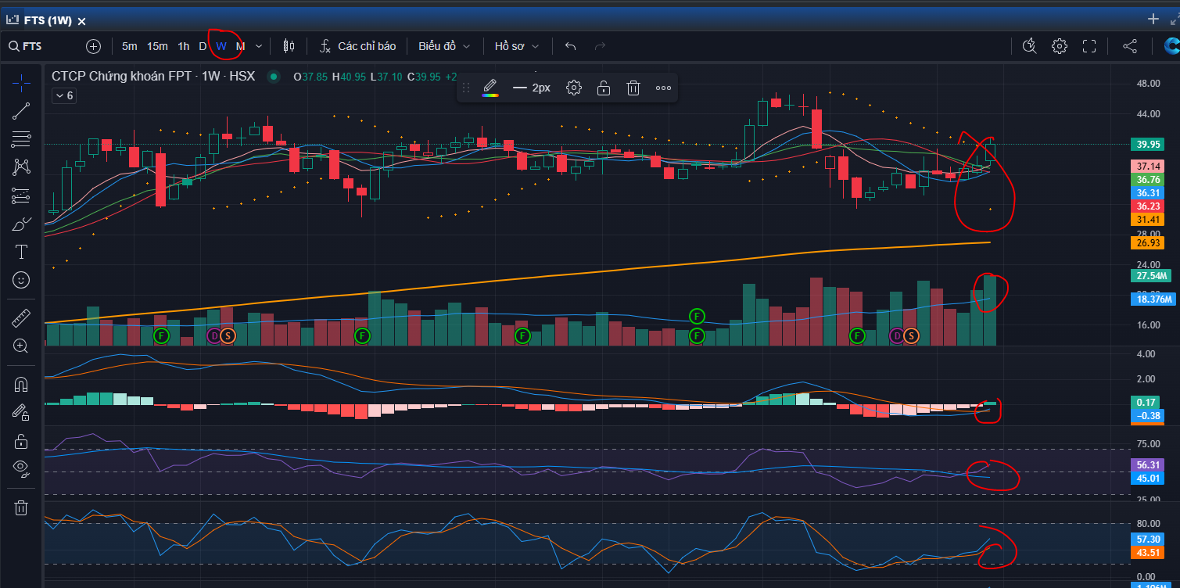The height and width of the screenshot is (588, 1180).
Task: Click the 39.95 current price label
Action: (1148, 145)
